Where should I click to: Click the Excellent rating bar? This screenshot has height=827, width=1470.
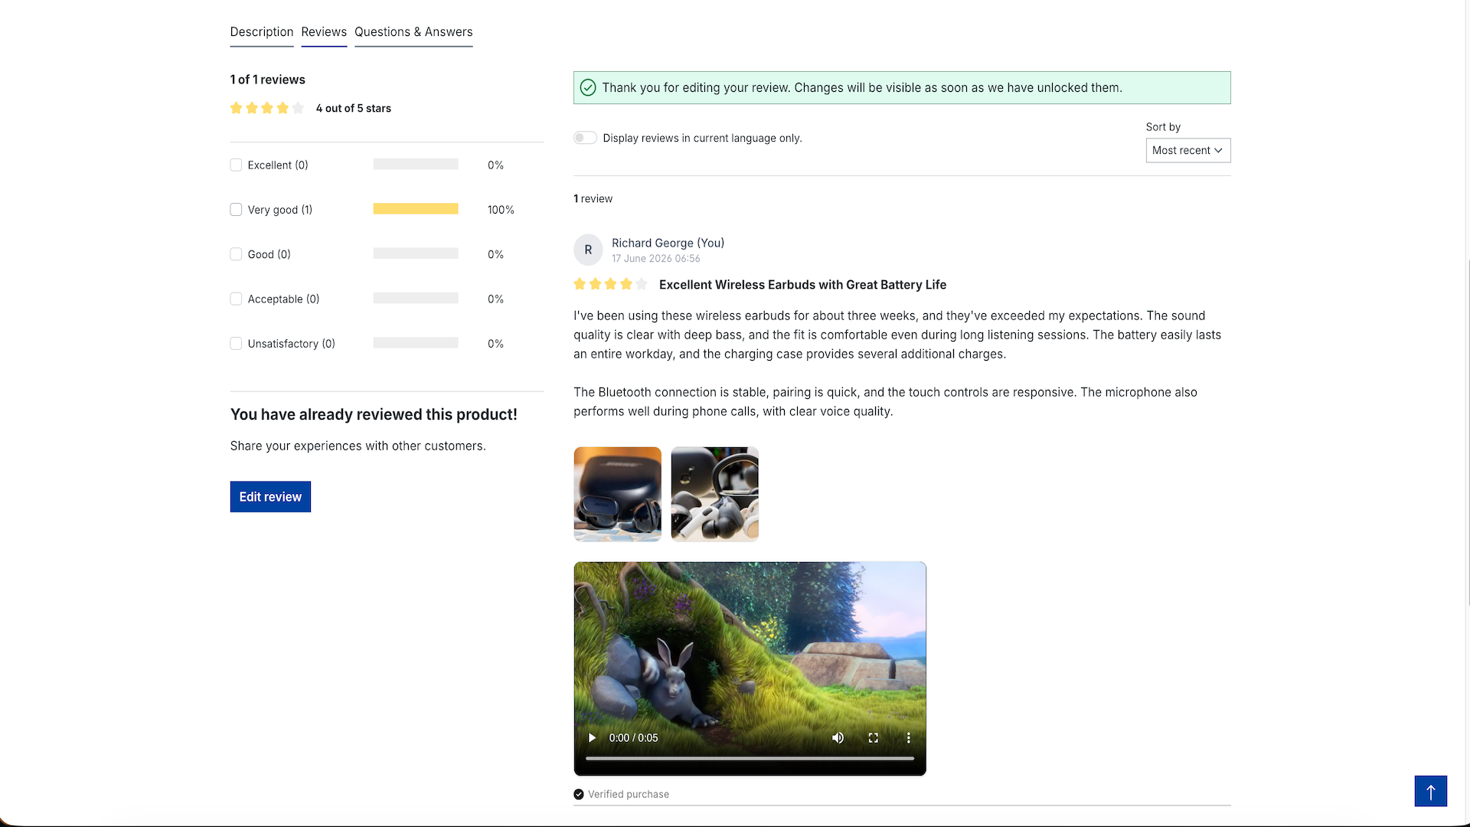pyautogui.click(x=416, y=165)
